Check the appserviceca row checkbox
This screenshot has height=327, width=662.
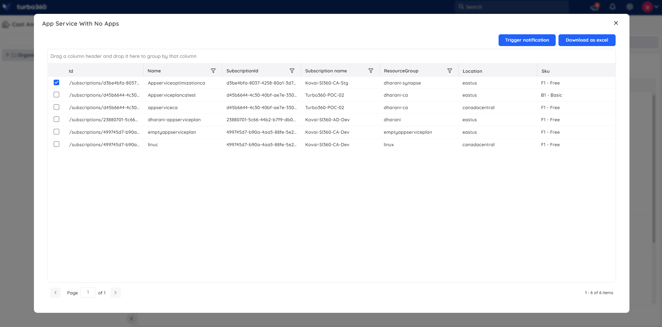click(x=56, y=107)
